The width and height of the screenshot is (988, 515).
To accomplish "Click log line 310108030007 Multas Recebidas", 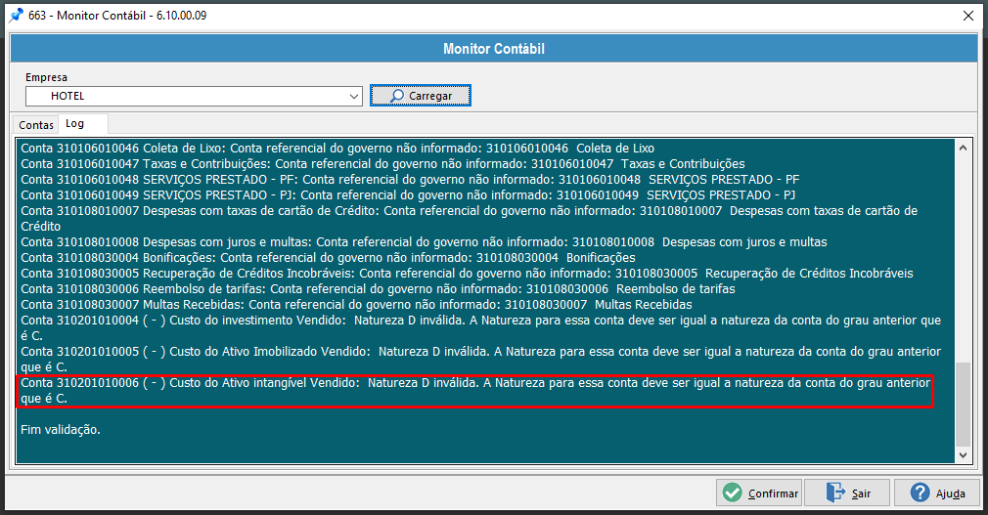I will 357,305.
